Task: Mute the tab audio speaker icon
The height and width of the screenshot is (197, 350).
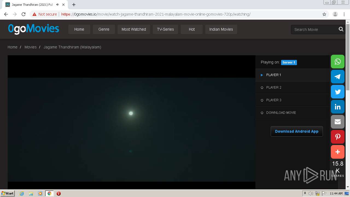Action: pos(57,5)
